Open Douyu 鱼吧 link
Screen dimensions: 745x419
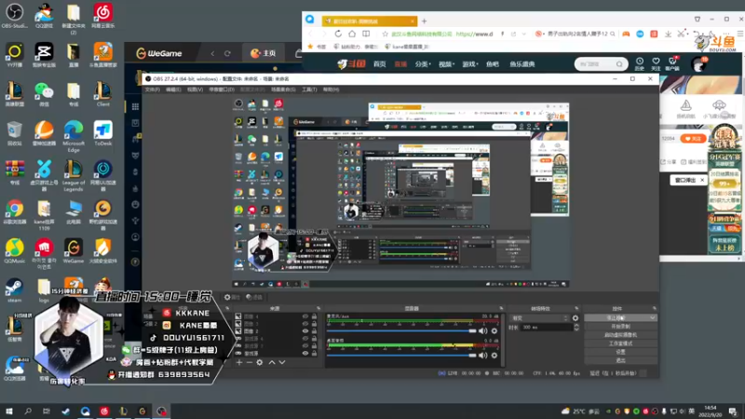coord(493,64)
